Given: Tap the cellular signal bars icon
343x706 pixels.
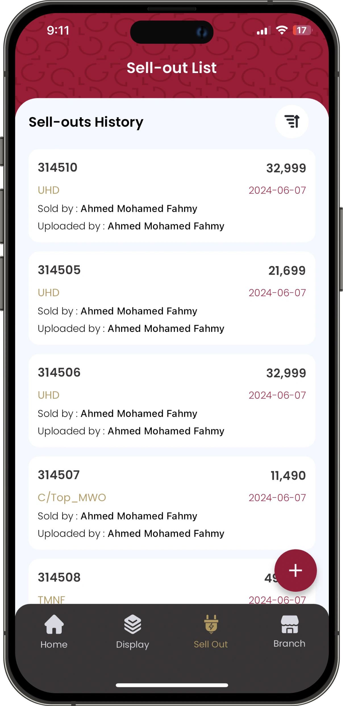Looking at the screenshot, I should (263, 30).
